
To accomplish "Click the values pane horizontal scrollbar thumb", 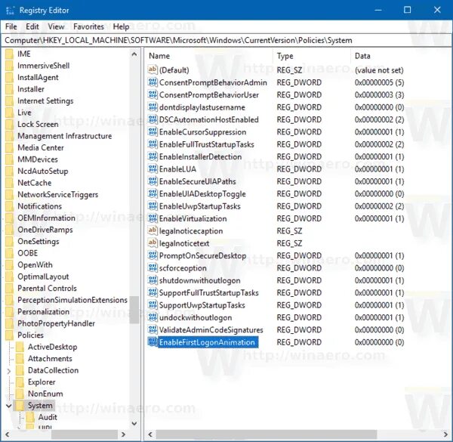I will point(267,434).
